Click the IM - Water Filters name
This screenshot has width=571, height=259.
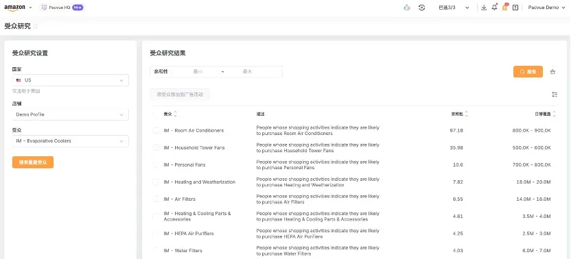183,251
